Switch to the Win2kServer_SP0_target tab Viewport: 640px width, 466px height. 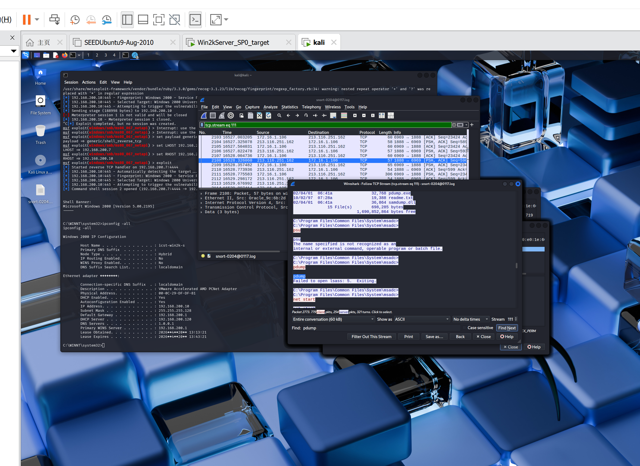pyautogui.click(x=233, y=42)
